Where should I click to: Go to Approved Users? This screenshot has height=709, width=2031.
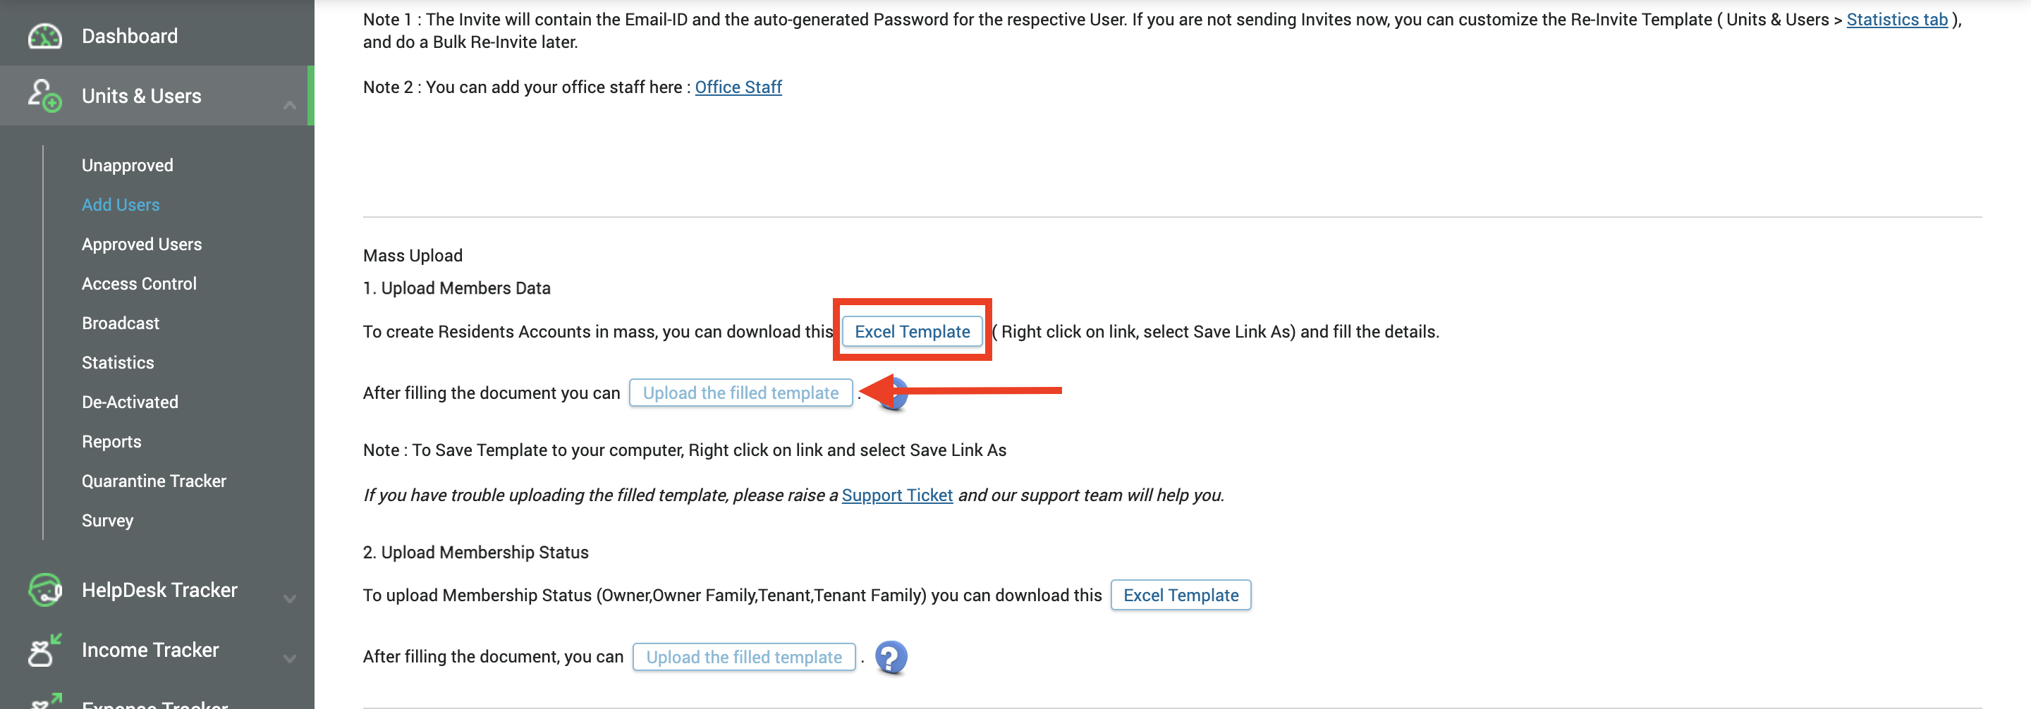click(142, 245)
